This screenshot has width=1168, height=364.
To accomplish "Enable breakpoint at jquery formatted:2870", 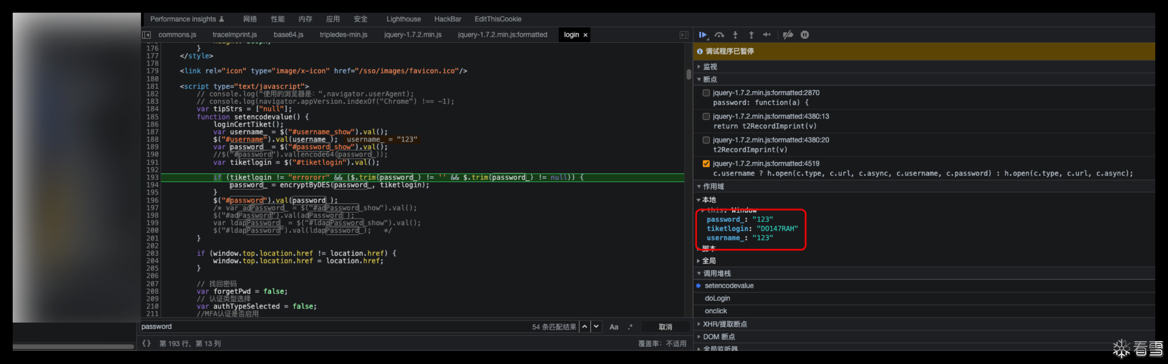I will click(x=706, y=93).
